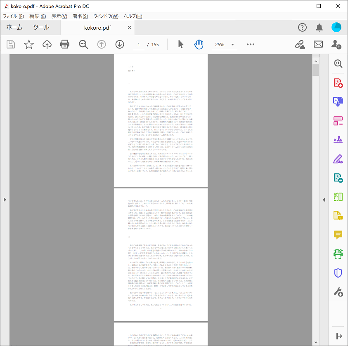Viewport: 348px width, 346px height.
Task: Click on page 2 of the document
Action: [161, 255]
